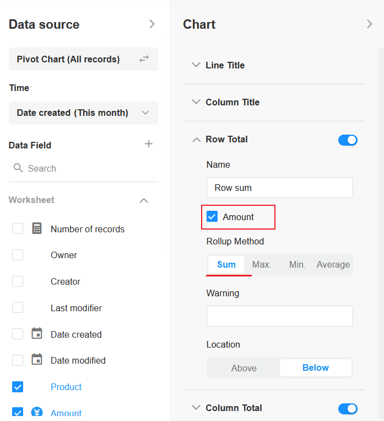Viewport: 384px width, 421px height.
Task: Click the calculator icon for Number of records
Action: click(x=37, y=228)
